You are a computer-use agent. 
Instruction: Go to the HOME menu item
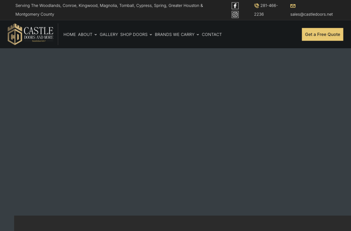(x=70, y=35)
